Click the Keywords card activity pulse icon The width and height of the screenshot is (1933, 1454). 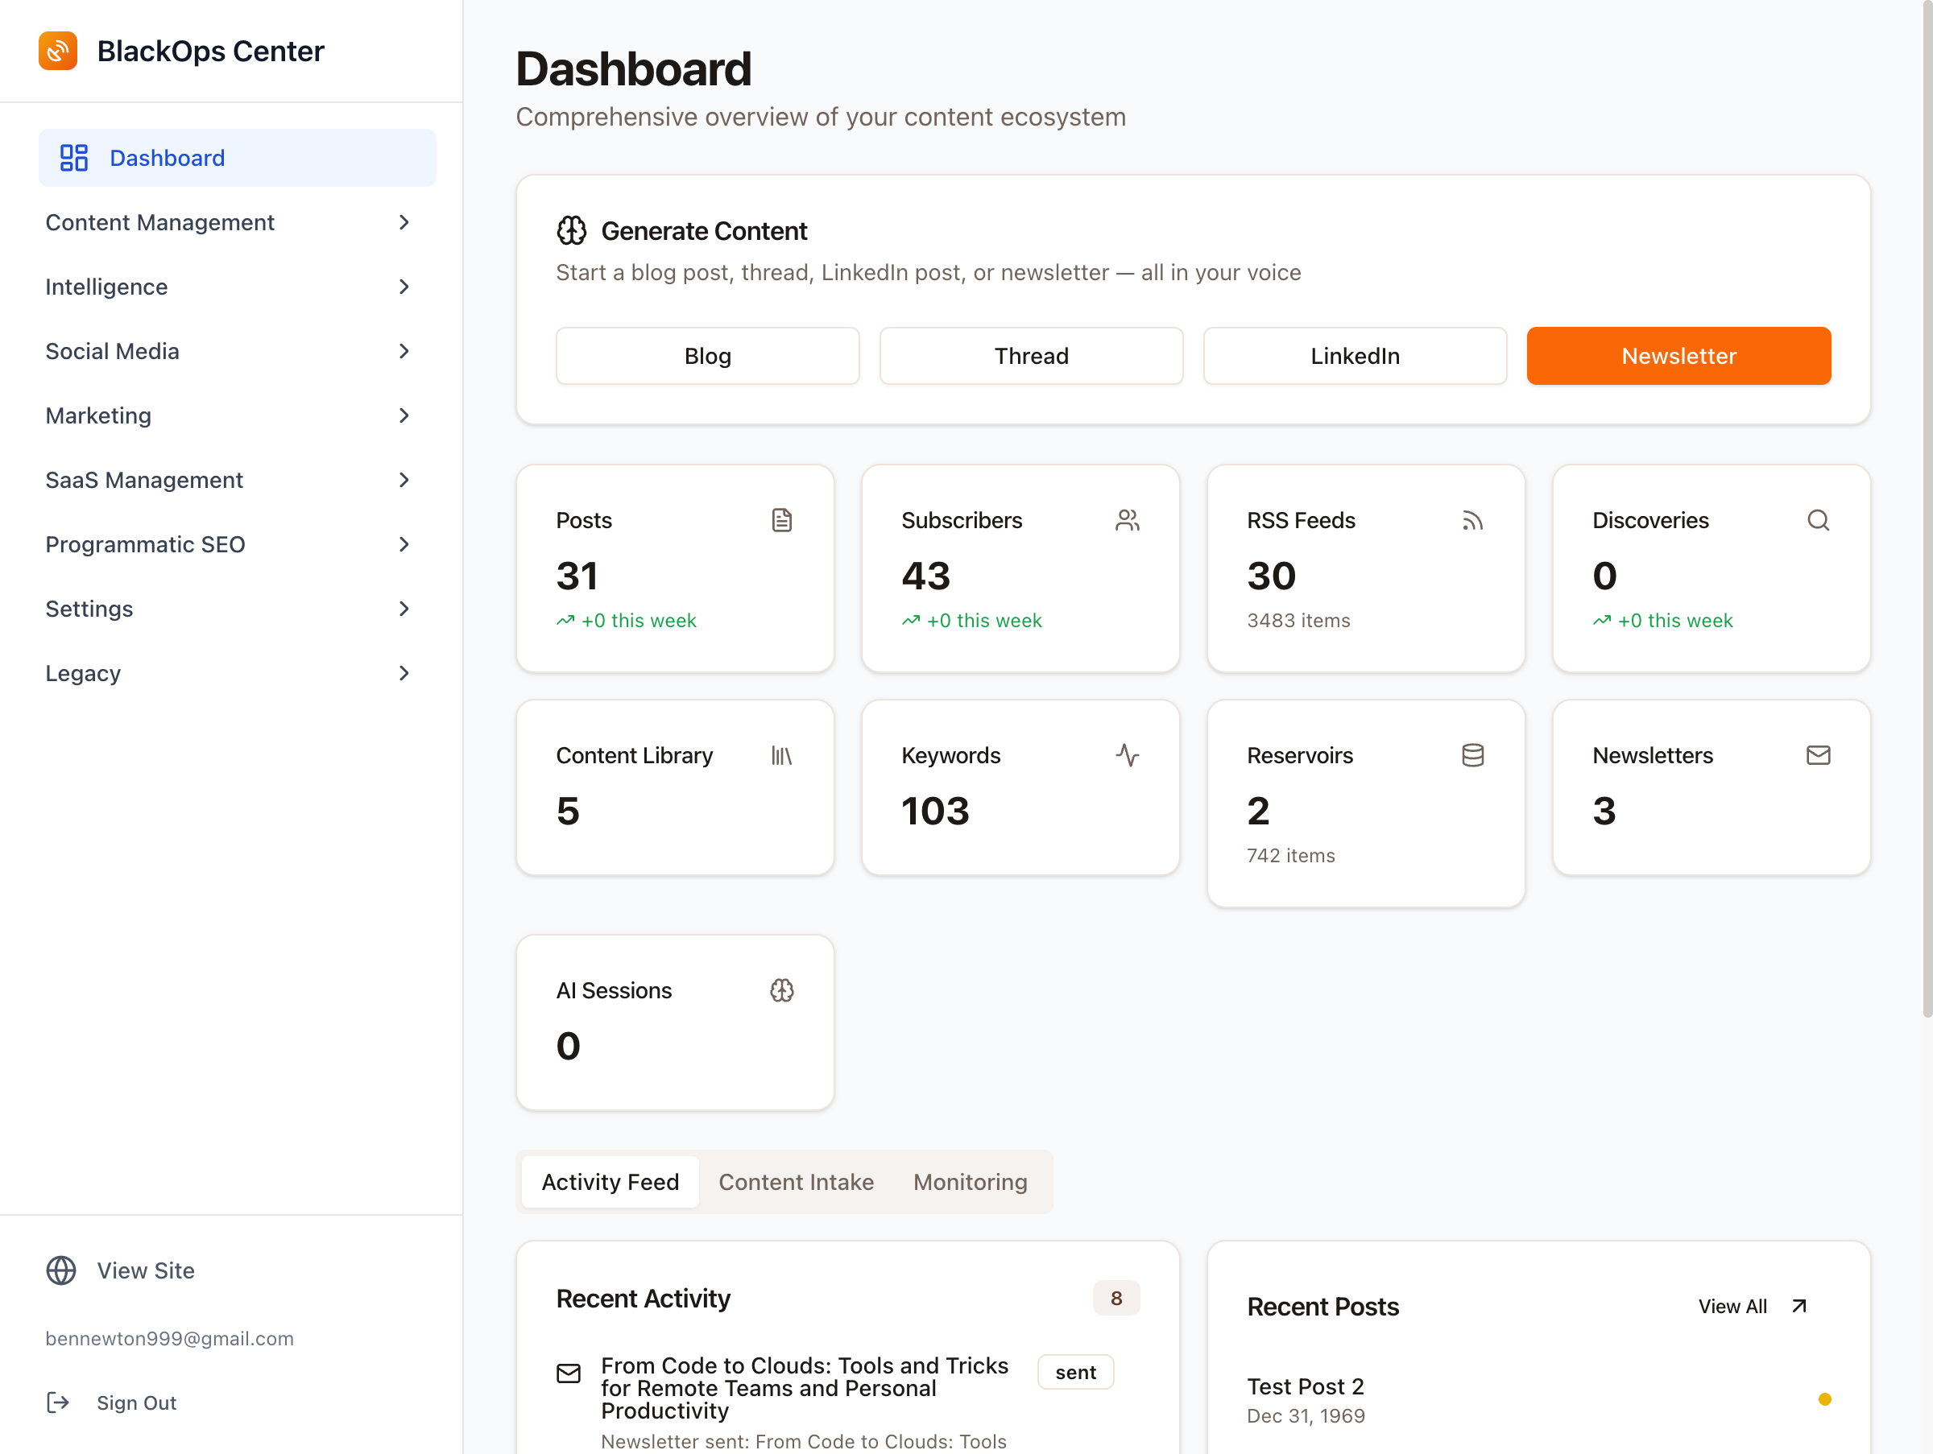(x=1127, y=755)
